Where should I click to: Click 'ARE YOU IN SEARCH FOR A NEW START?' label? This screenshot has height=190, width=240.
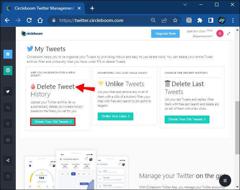53,74
